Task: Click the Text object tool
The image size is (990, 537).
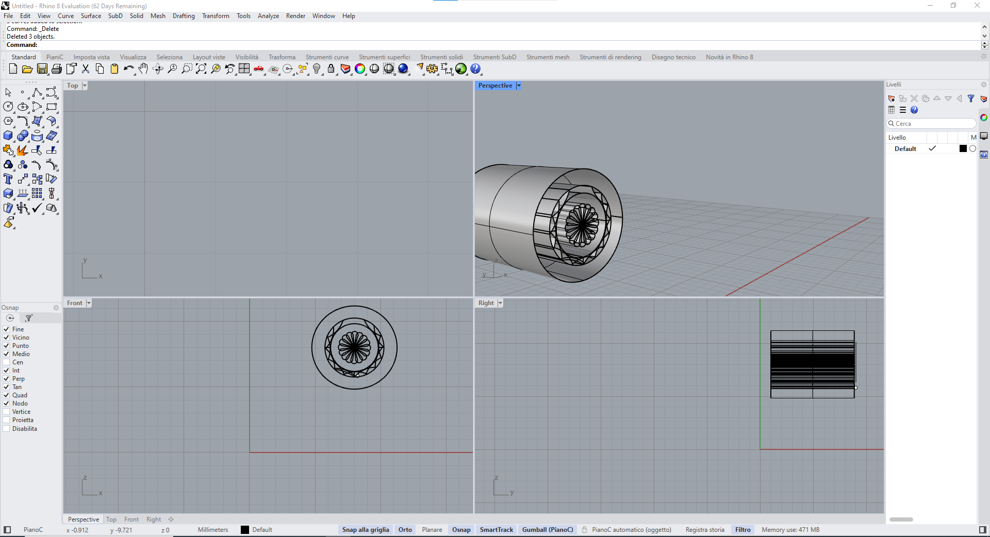Action: pos(8,179)
